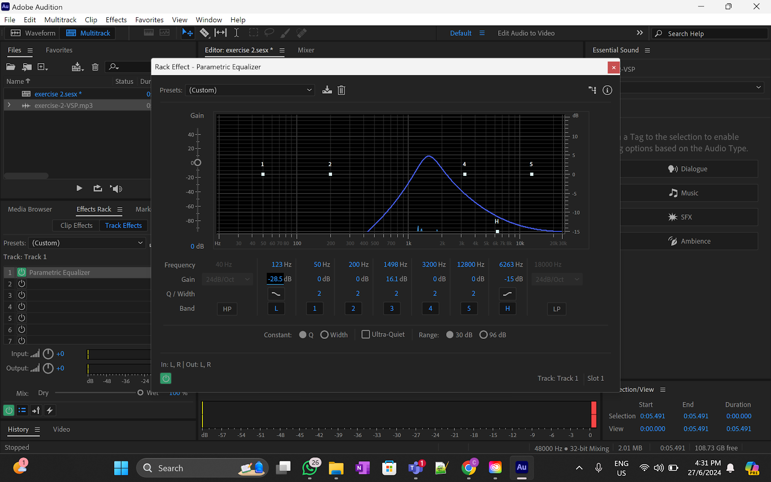The height and width of the screenshot is (482, 771).
Task: Toggle loop playback in Files panel
Action: coord(98,188)
